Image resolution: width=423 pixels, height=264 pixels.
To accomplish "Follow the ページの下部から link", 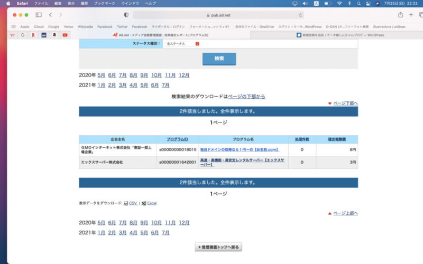I will 246,97.
